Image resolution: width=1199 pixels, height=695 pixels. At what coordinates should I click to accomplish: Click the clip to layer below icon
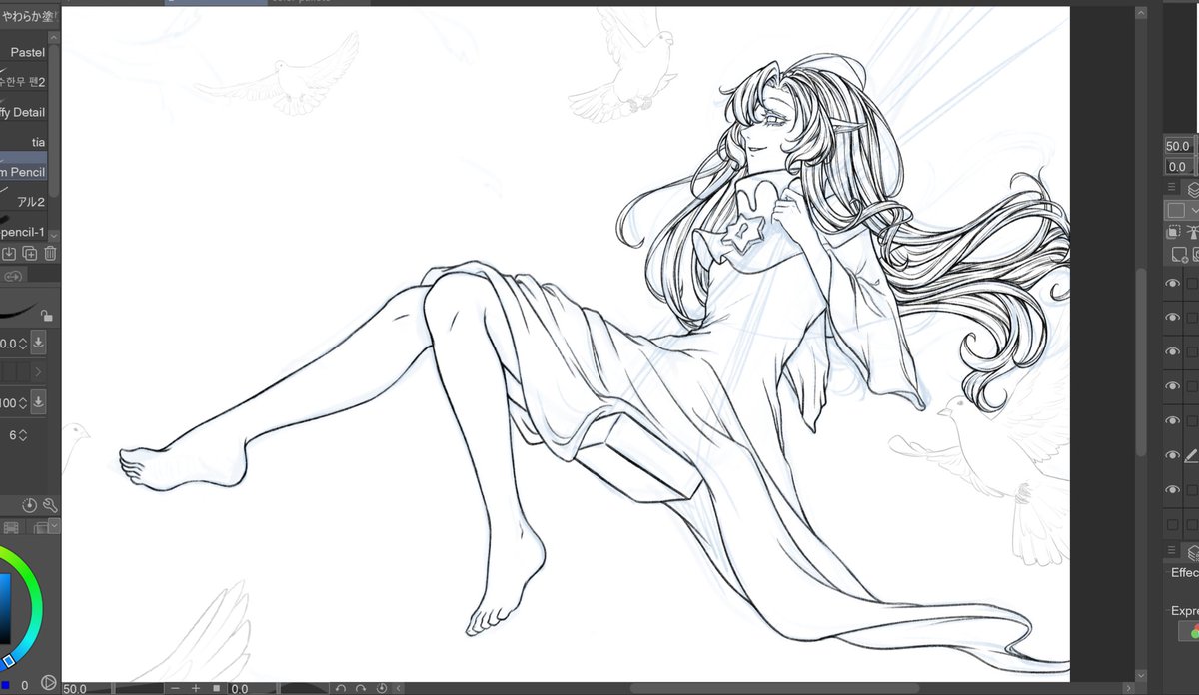point(1173,232)
